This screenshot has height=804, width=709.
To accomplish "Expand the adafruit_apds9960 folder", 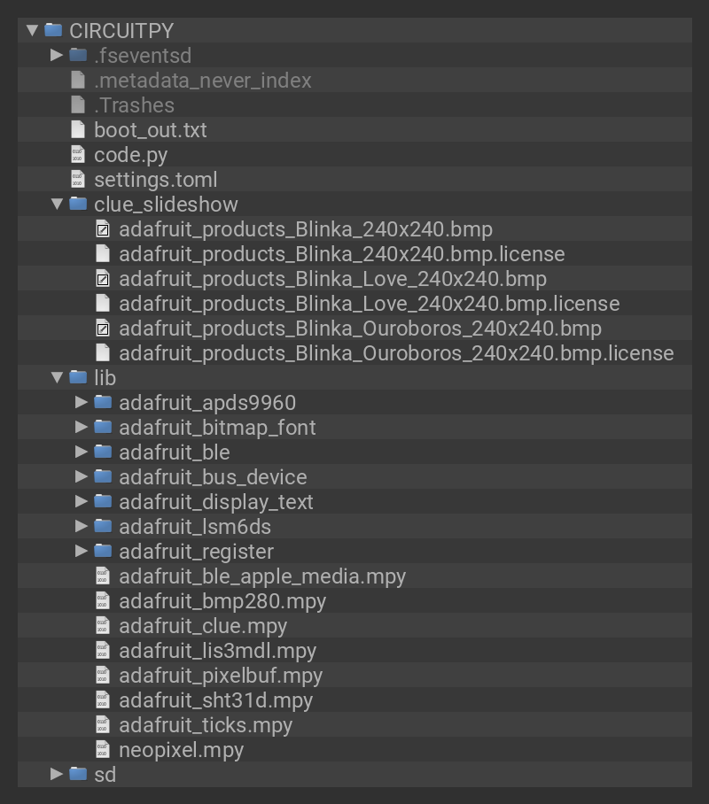I will click(82, 403).
